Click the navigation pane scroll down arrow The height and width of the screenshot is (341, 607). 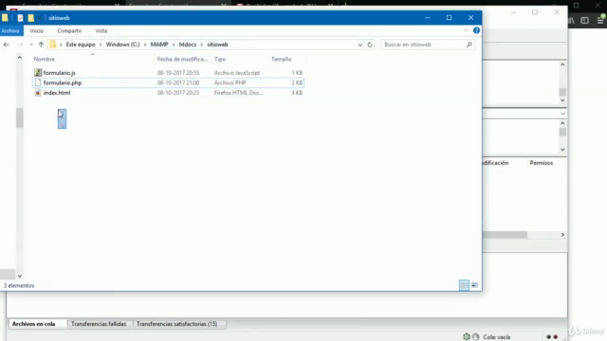19,276
